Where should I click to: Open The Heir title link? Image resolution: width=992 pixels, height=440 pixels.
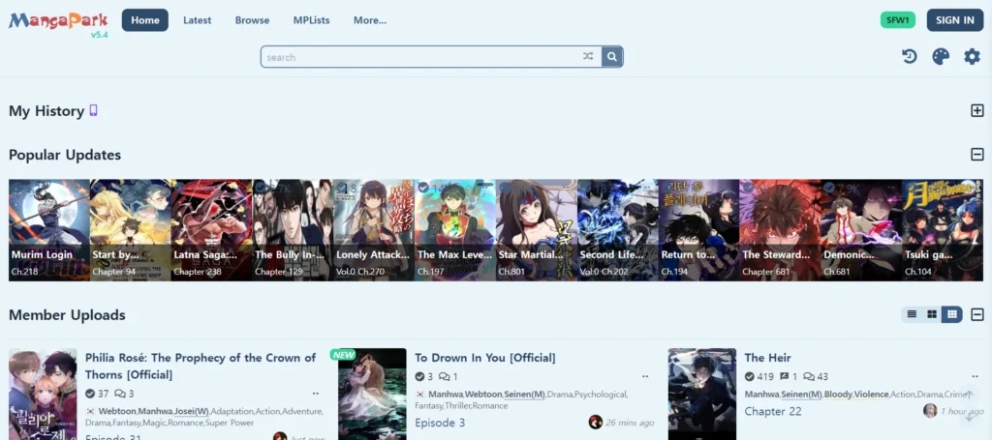(767, 358)
